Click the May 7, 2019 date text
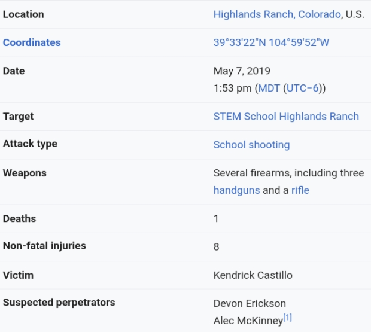371x332 pixels. tap(242, 71)
